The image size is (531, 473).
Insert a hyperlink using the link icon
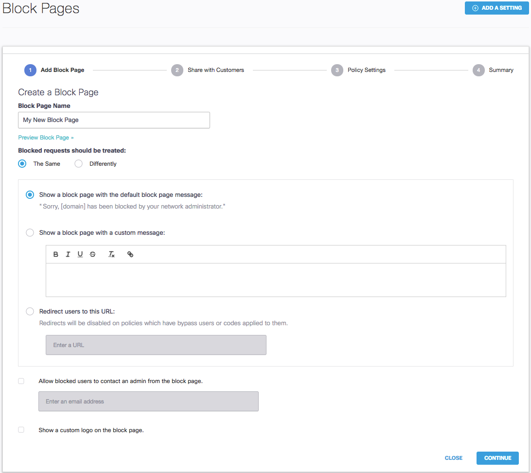(x=130, y=254)
